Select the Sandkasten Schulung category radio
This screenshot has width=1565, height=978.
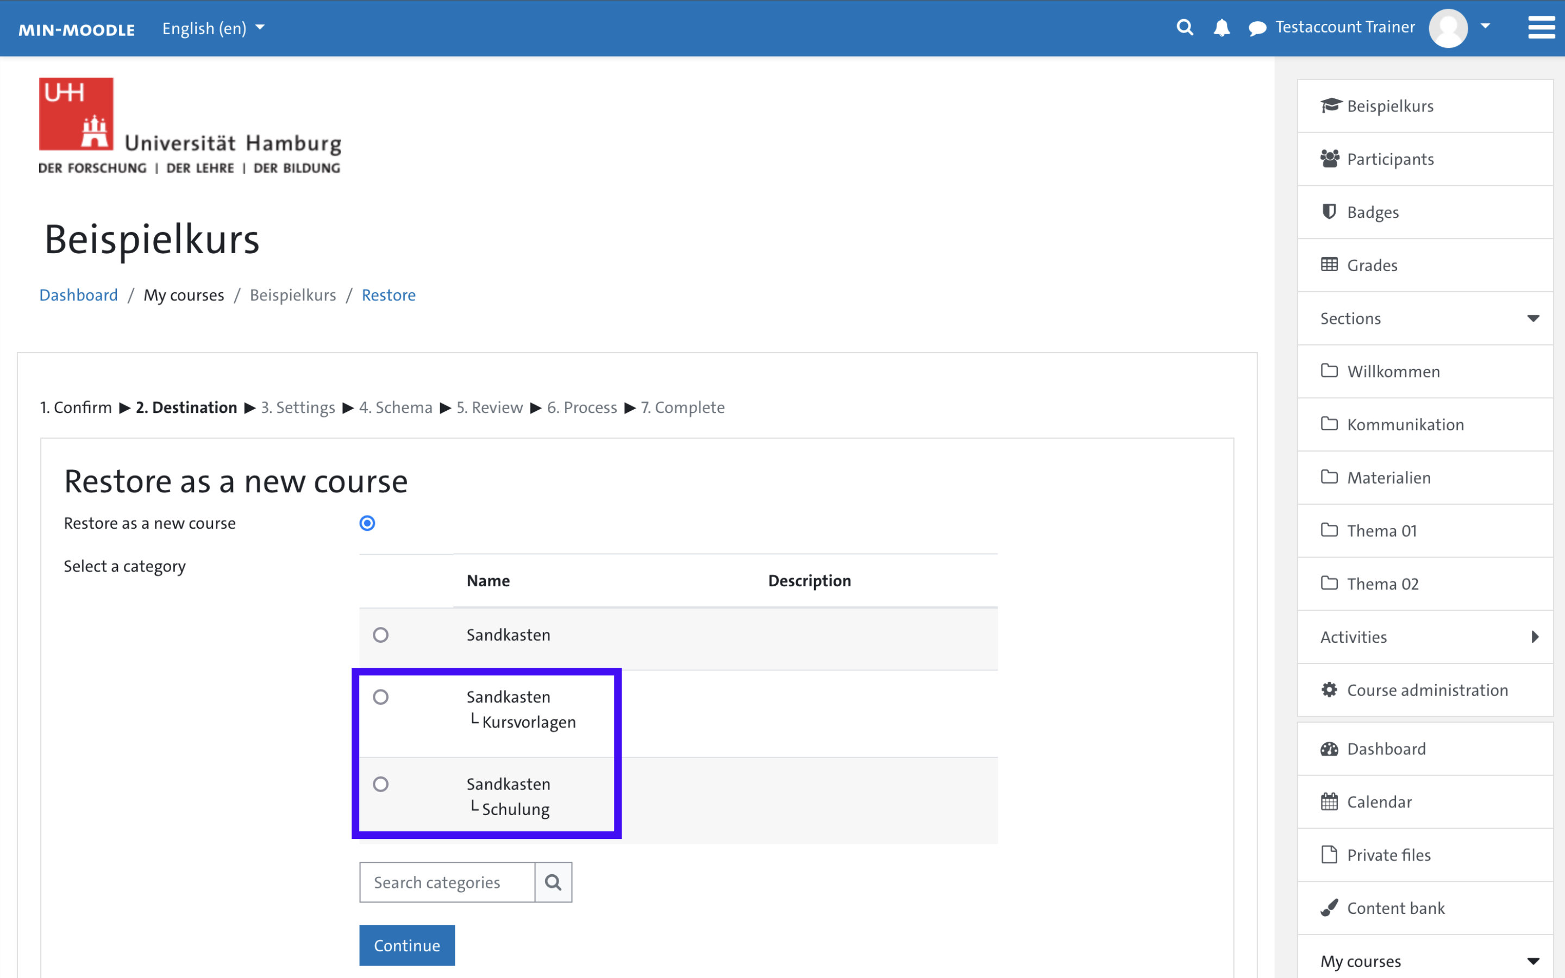pos(381,784)
